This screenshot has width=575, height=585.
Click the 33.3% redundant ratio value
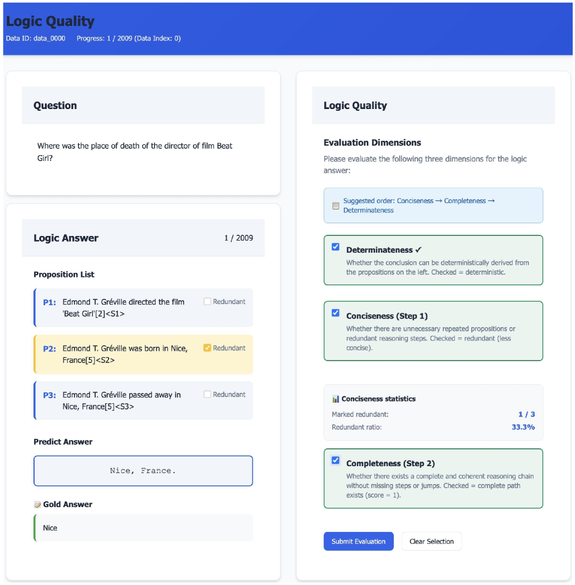523,427
